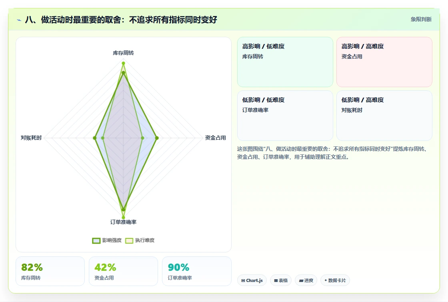
Task: Toggle the 执行难度 legend entry
Action: (140, 240)
